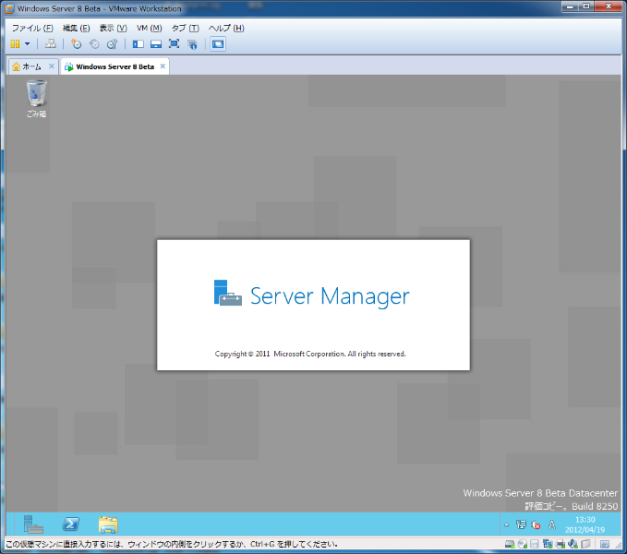
Task: Click the revert to snapshot icon
Action: tap(94, 43)
